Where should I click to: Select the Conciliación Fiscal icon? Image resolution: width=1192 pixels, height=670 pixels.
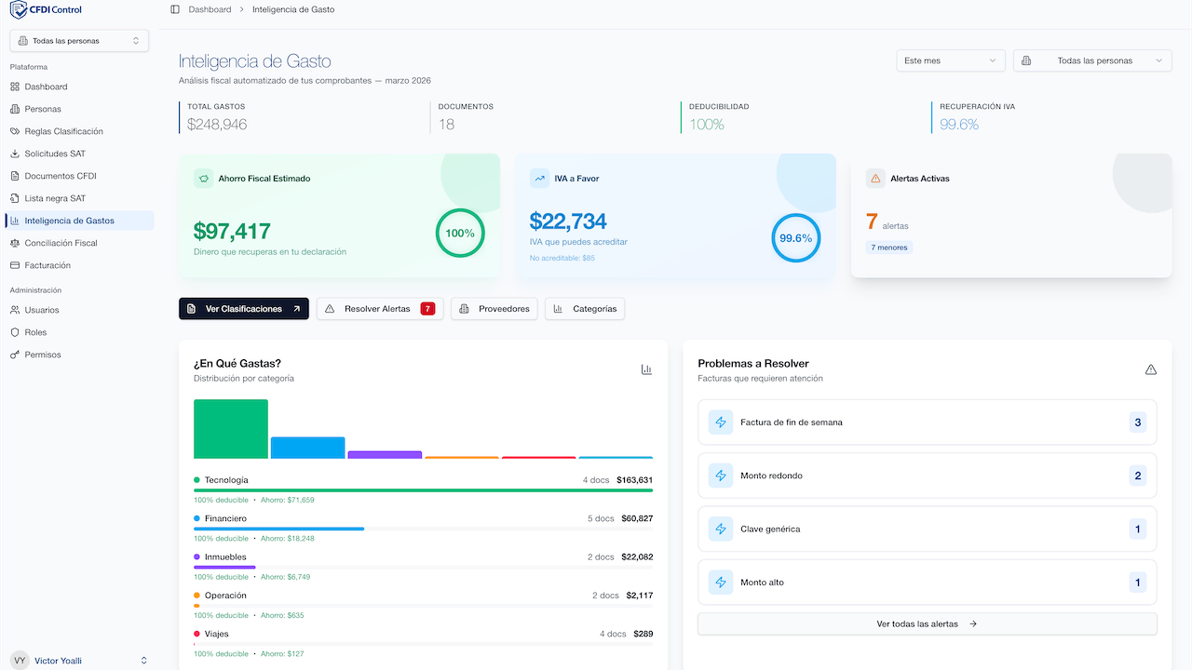(17, 242)
